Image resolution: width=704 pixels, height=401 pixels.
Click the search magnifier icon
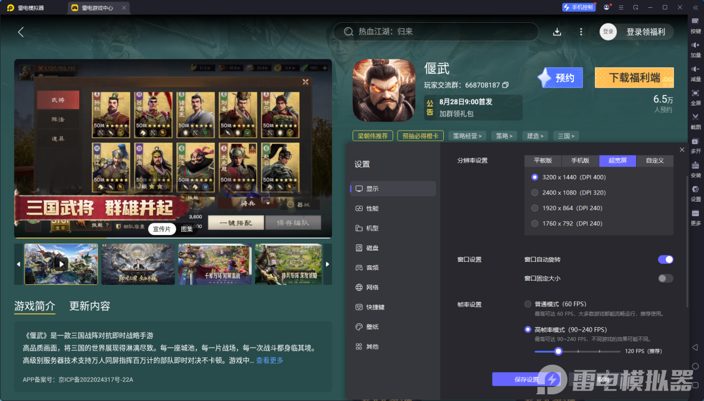click(x=349, y=32)
